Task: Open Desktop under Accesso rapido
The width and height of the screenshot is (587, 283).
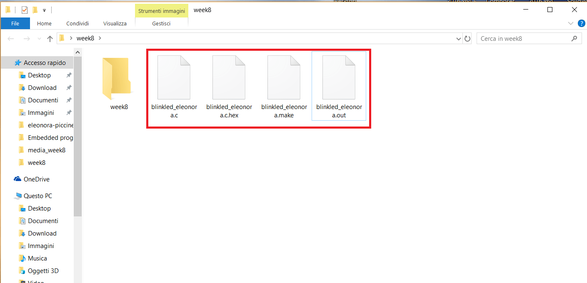Action: tap(39, 75)
